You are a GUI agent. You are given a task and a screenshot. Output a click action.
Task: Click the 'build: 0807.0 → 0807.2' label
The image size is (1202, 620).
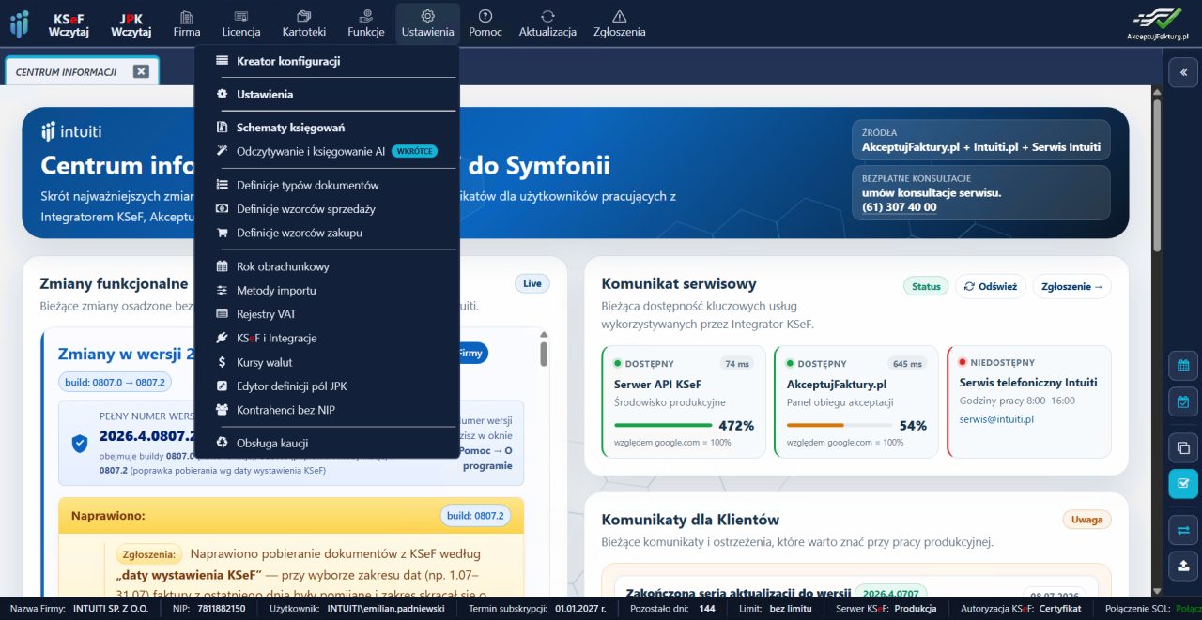[x=115, y=382]
